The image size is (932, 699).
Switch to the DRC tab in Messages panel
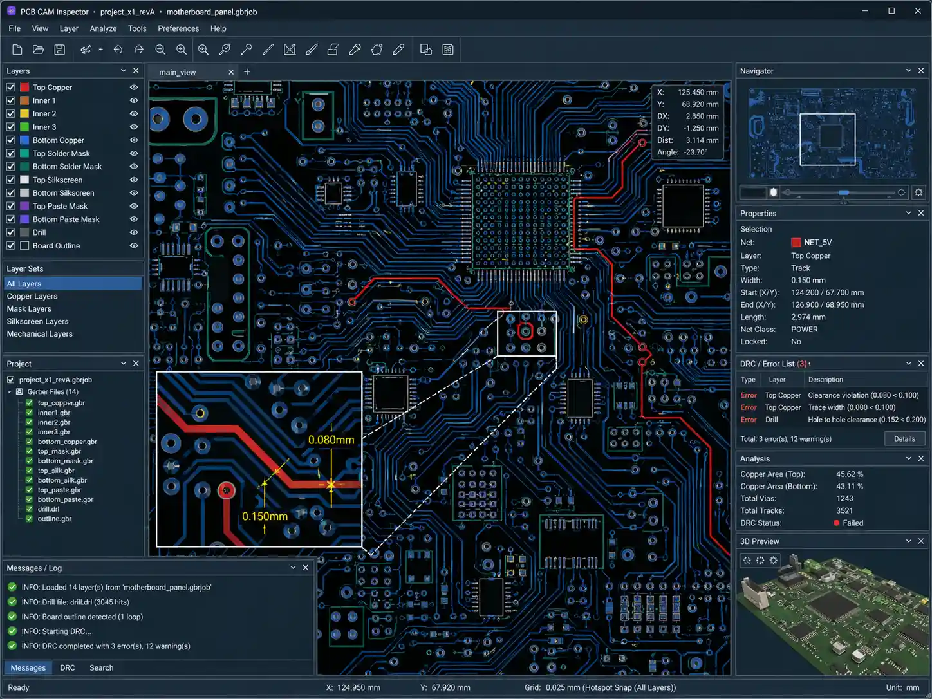click(68, 667)
